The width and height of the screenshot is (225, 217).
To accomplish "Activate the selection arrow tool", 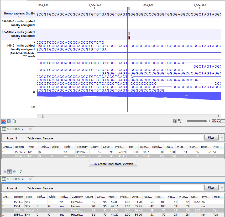I will 175,121.
